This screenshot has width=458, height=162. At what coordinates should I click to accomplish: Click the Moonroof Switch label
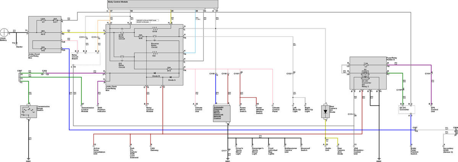click(x=305, y=149)
